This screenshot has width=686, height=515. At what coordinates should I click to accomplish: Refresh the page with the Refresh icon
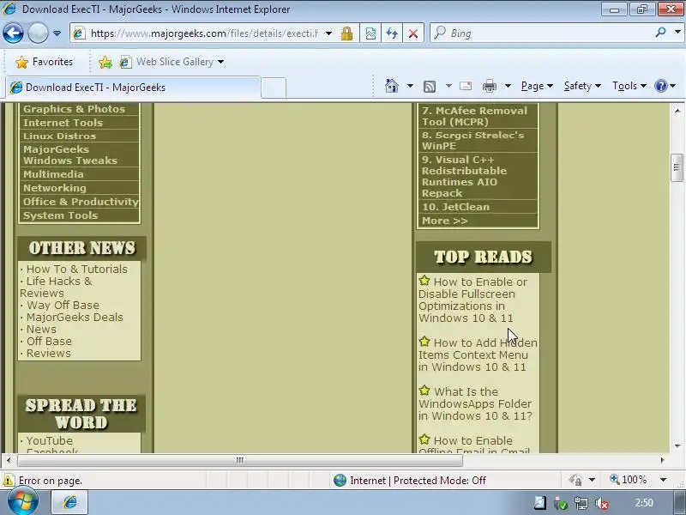click(392, 33)
